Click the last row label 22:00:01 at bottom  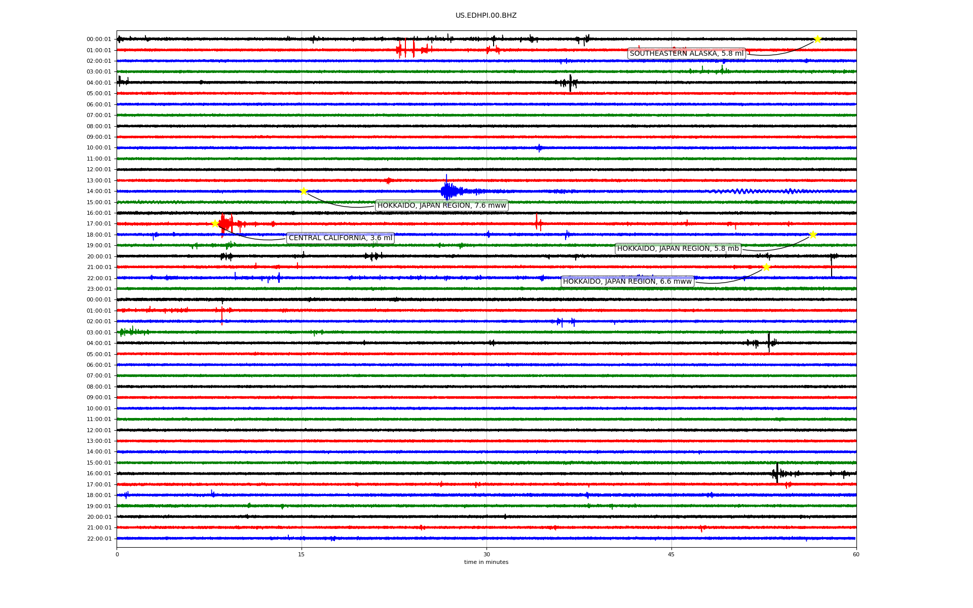coord(99,539)
